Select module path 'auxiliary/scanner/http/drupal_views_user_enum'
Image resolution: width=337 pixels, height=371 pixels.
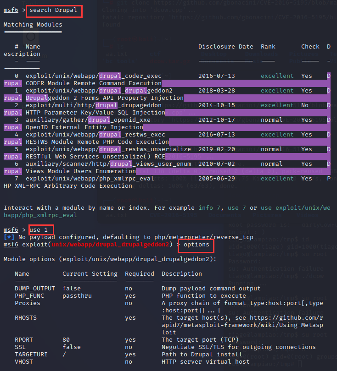(108, 164)
